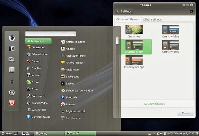Viewport: 199px width, 136px height.
Task: Open the terminal from the favorites sidebar
Action: 12,59
